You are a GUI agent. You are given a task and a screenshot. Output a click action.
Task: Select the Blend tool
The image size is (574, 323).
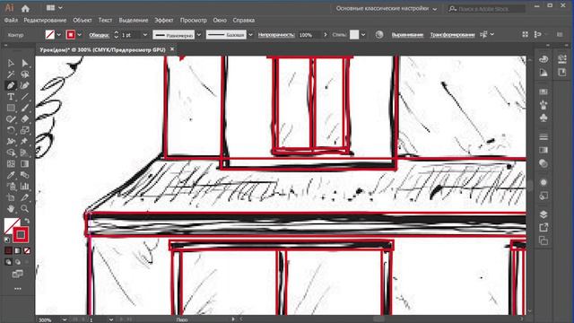point(24,175)
